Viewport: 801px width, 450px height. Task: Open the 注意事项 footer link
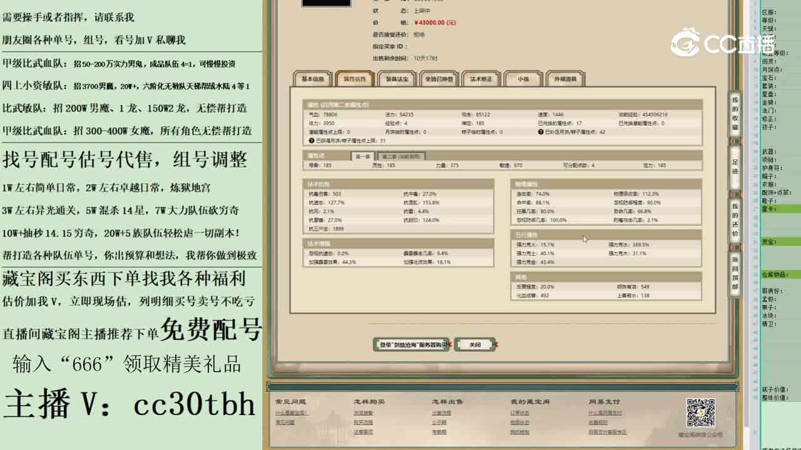click(x=363, y=432)
